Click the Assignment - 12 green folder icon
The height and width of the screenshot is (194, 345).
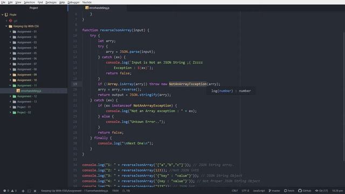coord(15,96)
